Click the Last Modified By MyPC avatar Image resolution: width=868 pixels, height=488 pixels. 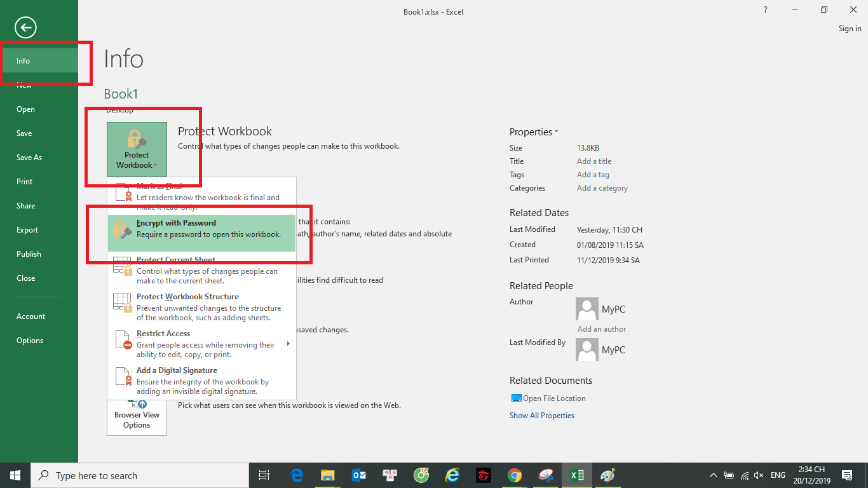(587, 349)
